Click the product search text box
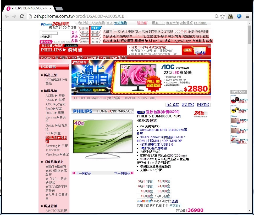 [49, 33]
